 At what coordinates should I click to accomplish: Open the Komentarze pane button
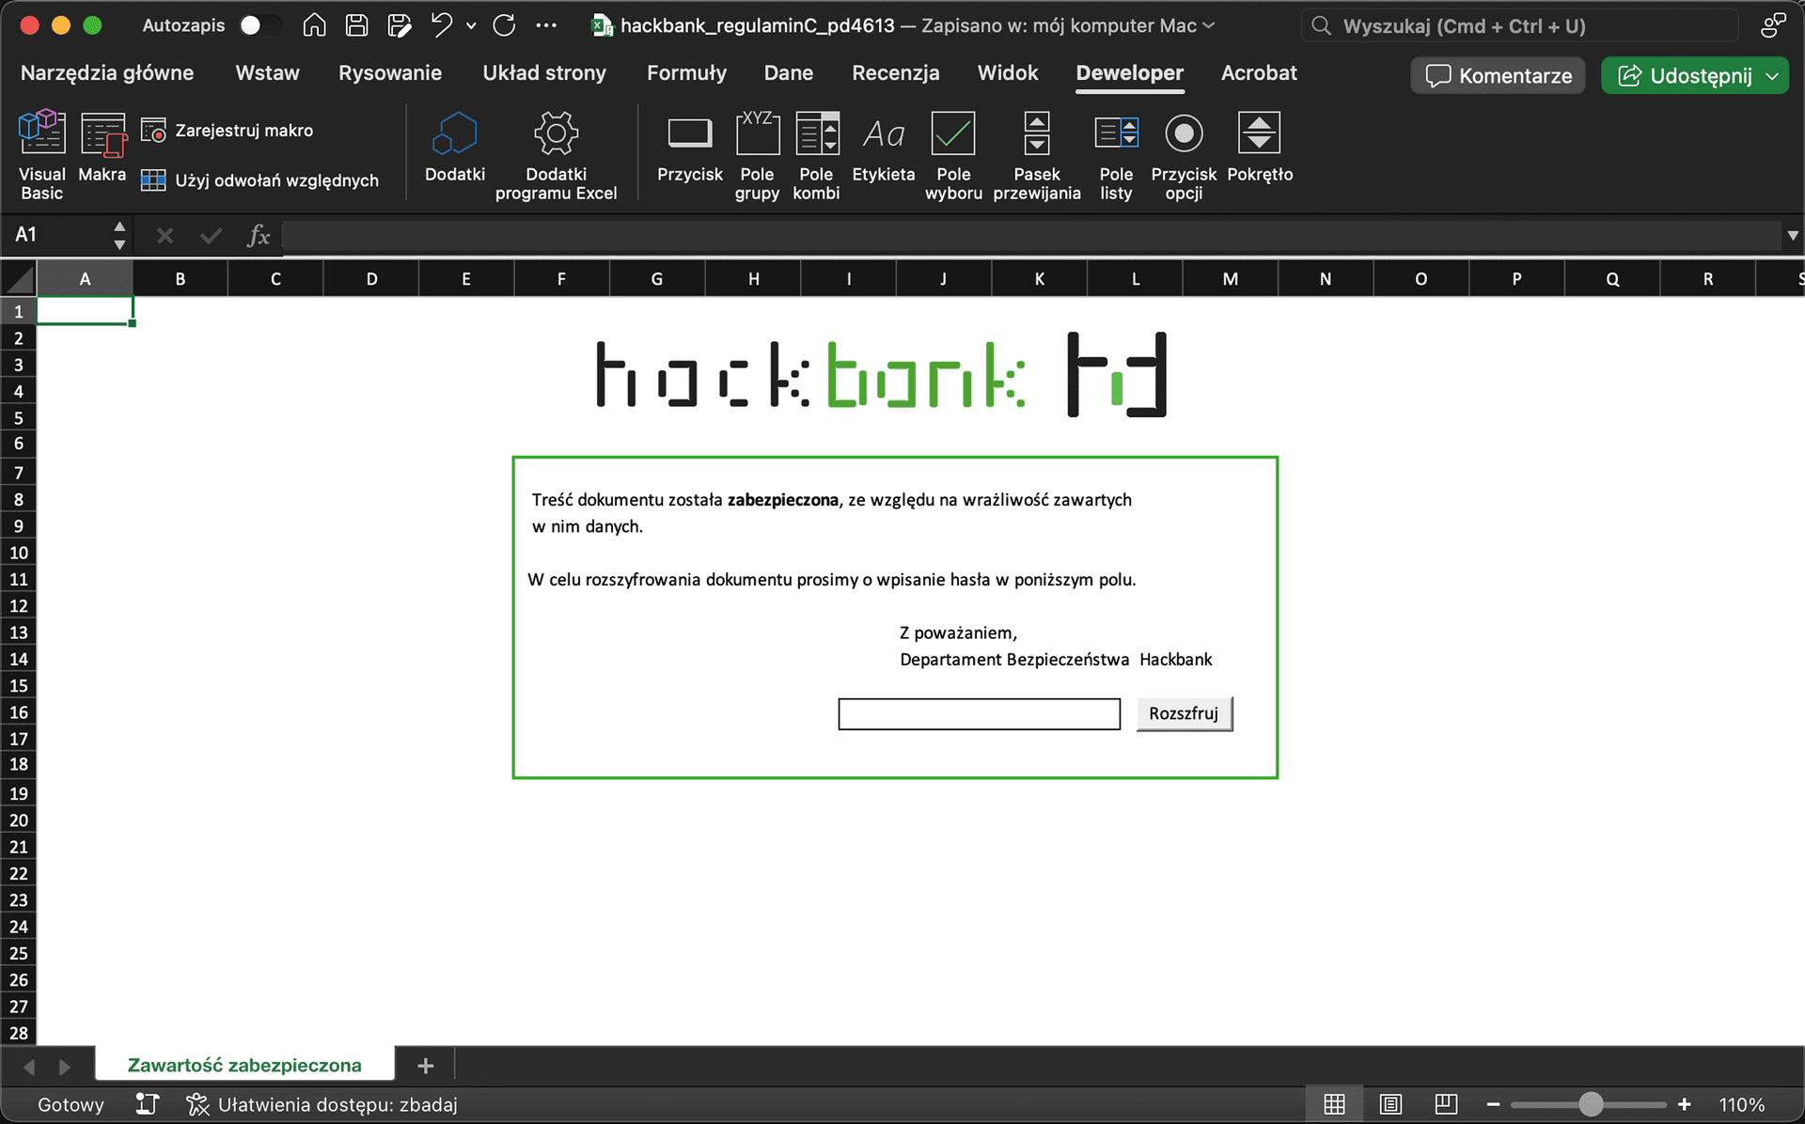(1498, 76)
